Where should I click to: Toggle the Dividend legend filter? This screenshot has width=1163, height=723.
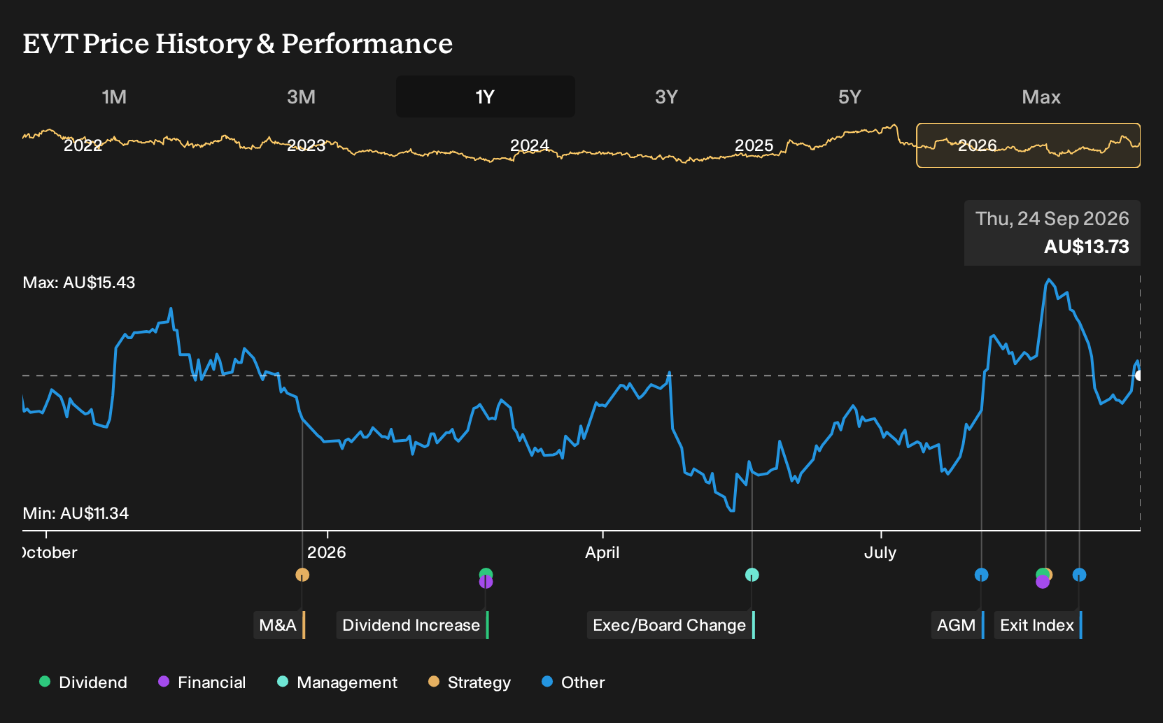tap(83, 682)
